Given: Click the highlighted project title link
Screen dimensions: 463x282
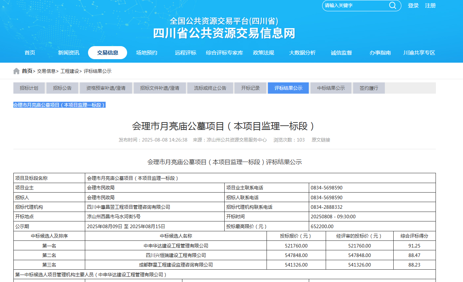Looking at the screenshot, I should coord(59,105).
